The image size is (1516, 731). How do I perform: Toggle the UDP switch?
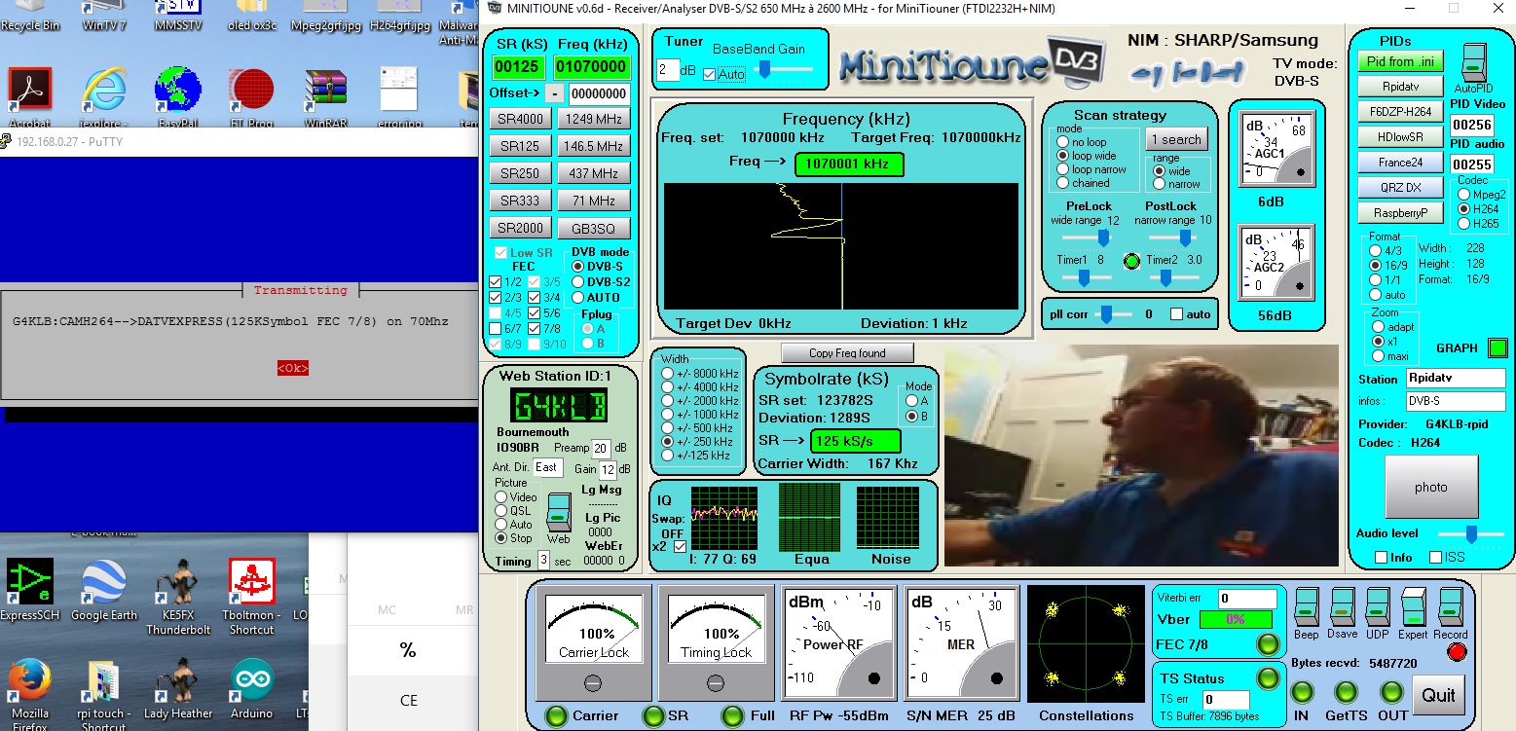(x=1377, y=607)
